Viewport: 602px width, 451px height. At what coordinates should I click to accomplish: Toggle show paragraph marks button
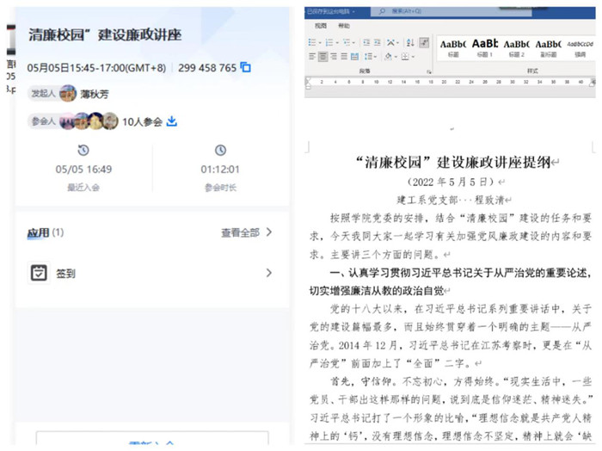click(424, 41)
